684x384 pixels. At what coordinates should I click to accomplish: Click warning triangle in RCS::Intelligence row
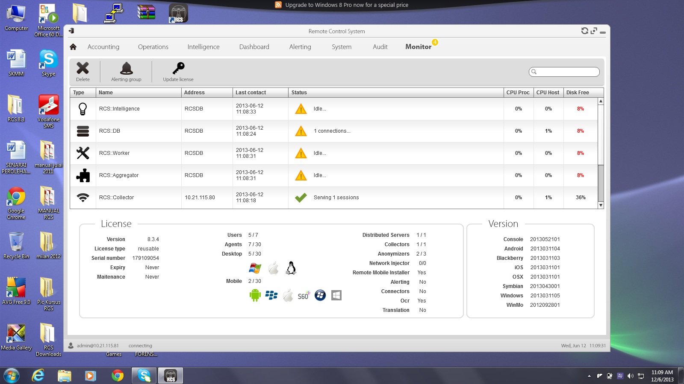point(301,109)
